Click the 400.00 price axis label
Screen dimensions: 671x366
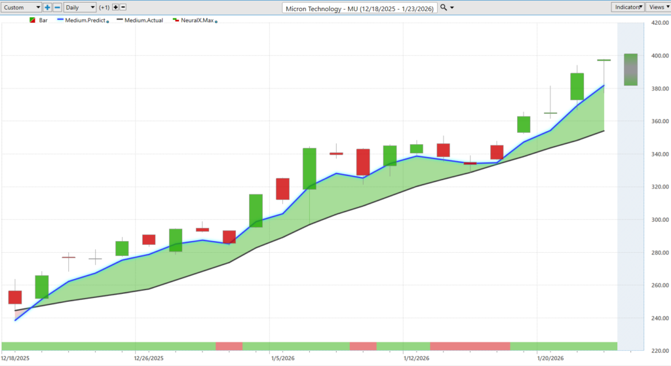[x=660, y=56]
